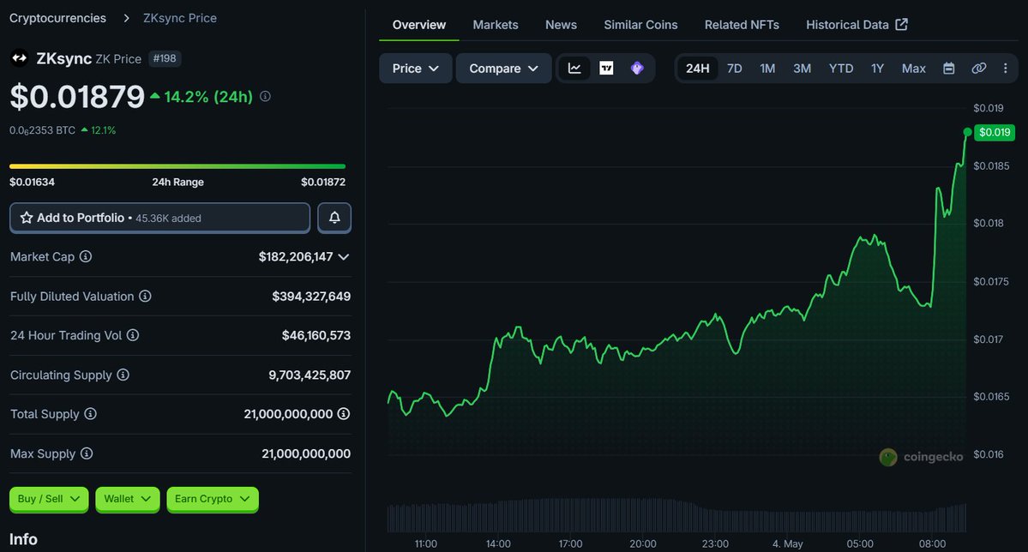Select the YTD time range

[840, 69]
